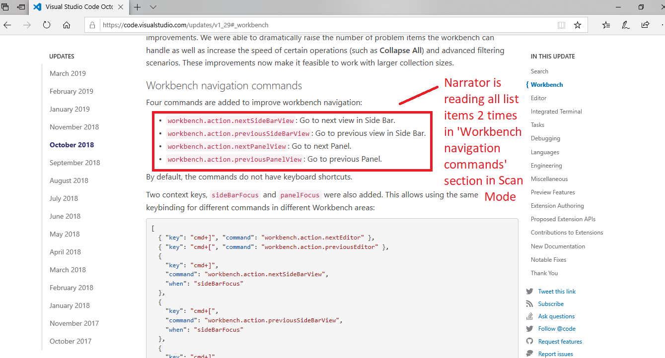Open November 2018 update
Screen dimensions: 665x358
click(x=74, y=127)
